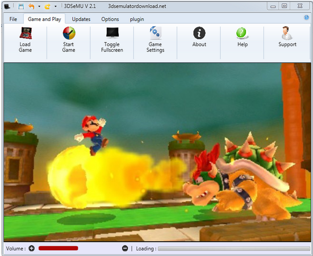313x256 pixels.
Task: Close the 3DSeMU window
Action: [x=300, y=6]
